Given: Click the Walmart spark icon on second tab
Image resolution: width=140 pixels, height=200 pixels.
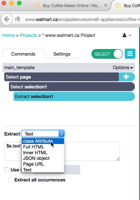Looking at the screenshot, I should point(118,5).
